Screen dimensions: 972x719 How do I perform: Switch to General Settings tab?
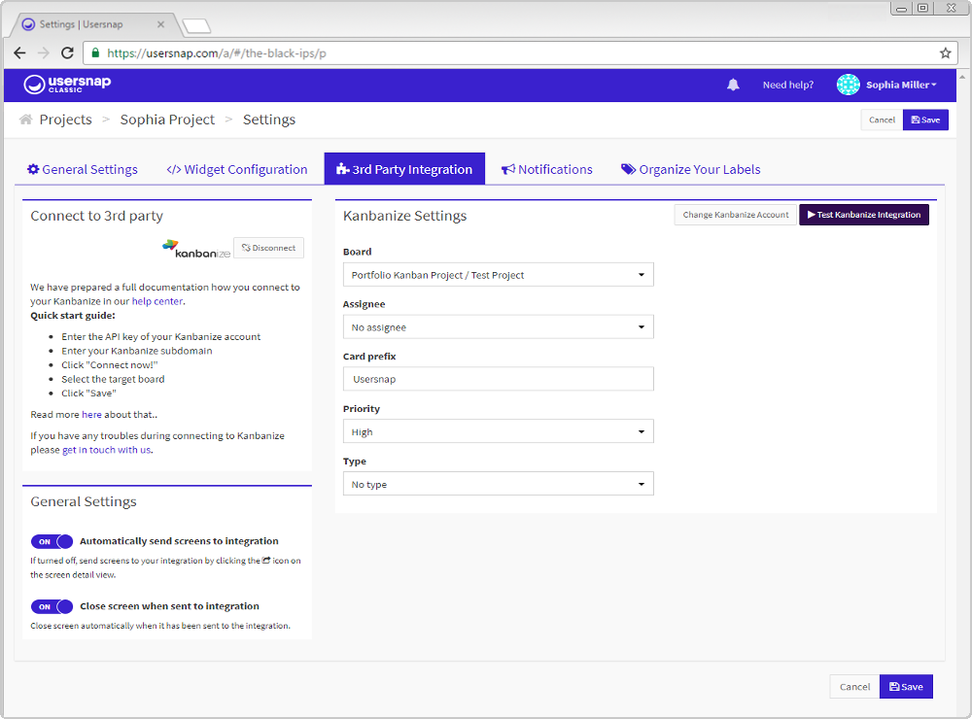[x=83, y=169]
